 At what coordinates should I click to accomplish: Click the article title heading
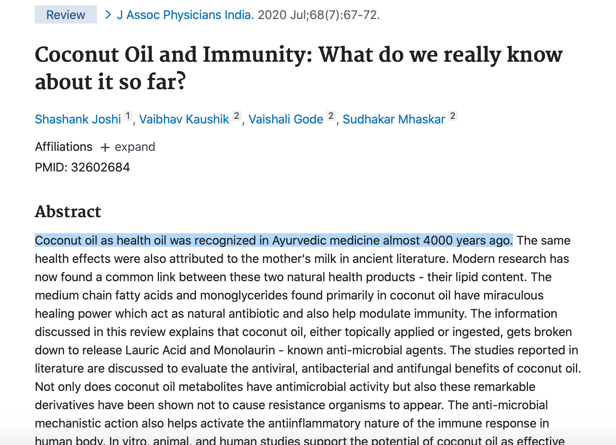coord(298,68)
